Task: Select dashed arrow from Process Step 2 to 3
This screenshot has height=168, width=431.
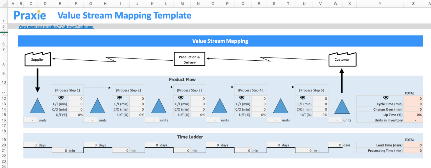Action: coord(159,87)
